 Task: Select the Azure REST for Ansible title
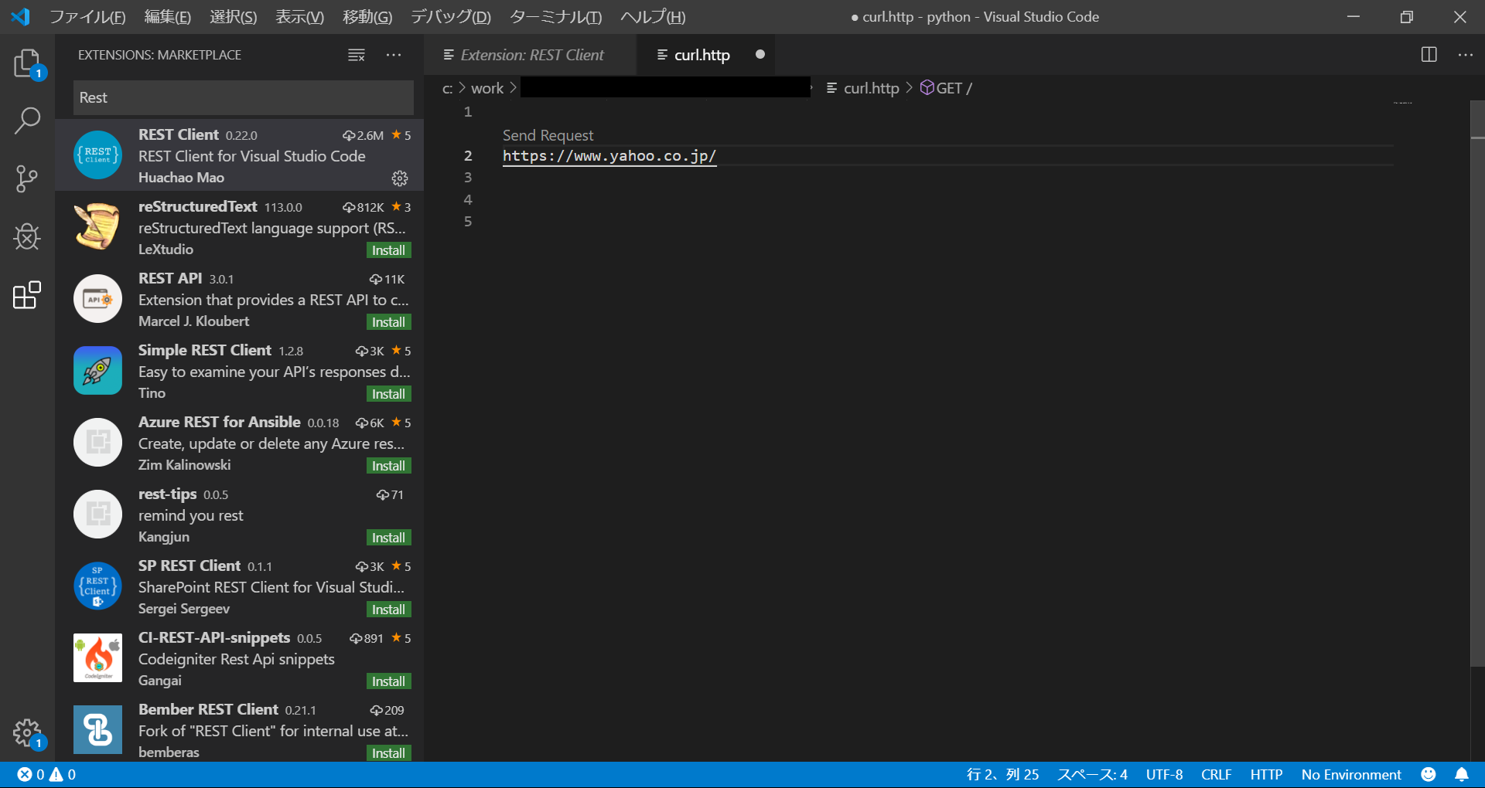click(x=219, y=422)
